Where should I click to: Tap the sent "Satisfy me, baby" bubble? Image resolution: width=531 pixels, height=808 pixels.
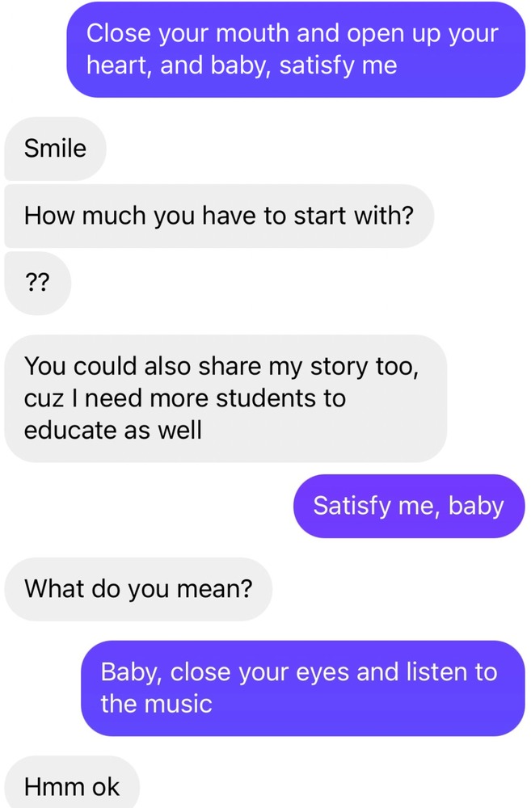click(x=408, y=507)
